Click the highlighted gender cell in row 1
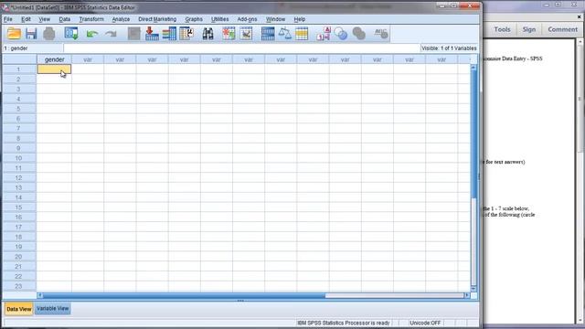Screen dimensions: 585x329 pyautogui.click(x=54, y=69)
